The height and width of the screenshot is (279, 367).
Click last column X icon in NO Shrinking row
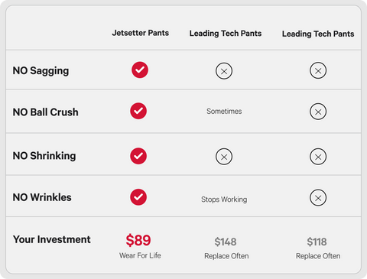pyautogui.click(x=318, y=157)
